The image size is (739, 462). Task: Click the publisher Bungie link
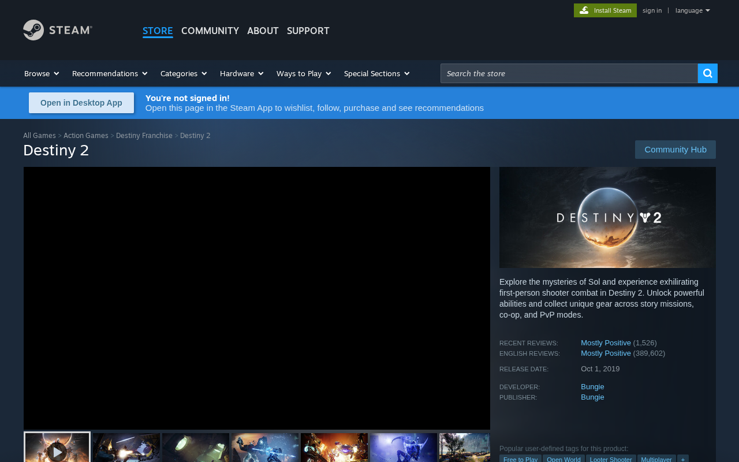pos(592,397)
